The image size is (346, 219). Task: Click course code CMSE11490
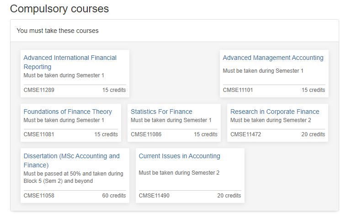click(x=154, y=196)
